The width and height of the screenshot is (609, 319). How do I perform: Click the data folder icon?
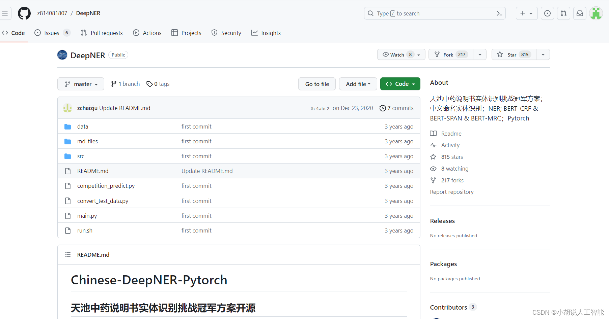(68, 127)
